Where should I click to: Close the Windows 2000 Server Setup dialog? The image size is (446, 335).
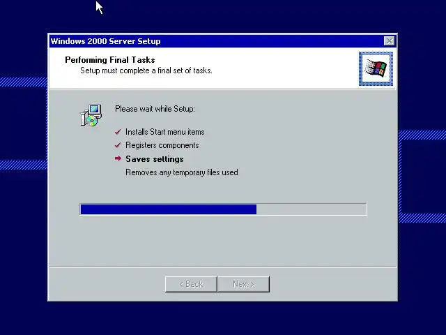tap(389, 41)
